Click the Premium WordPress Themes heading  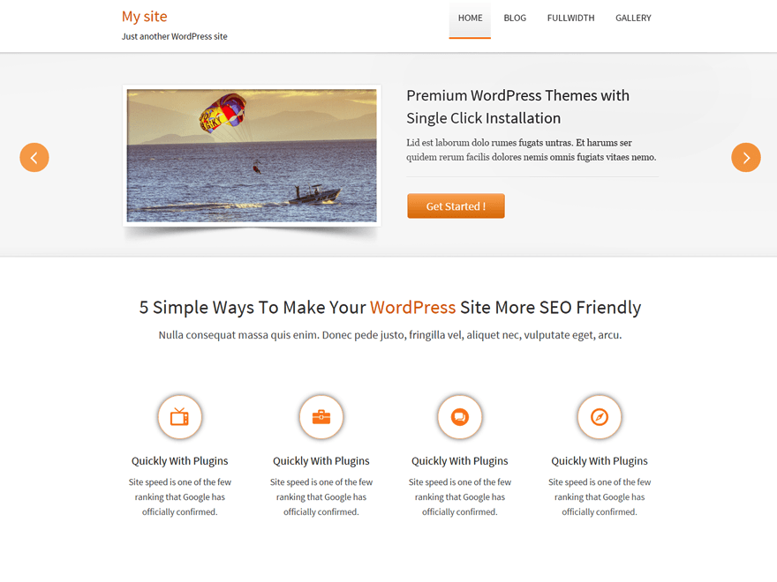(x=517, y=107)
